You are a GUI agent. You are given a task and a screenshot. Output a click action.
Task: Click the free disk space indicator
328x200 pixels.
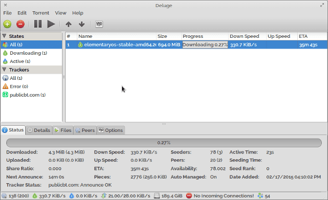pos(169,196)
